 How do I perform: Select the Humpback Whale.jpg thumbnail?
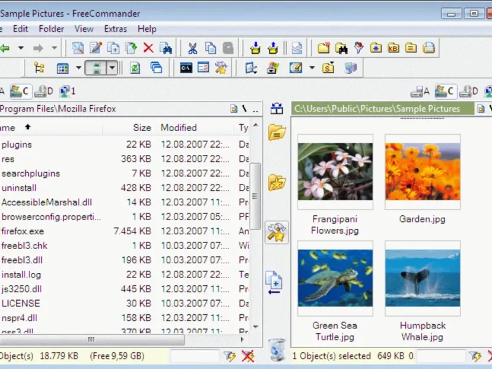click(423, 279)
